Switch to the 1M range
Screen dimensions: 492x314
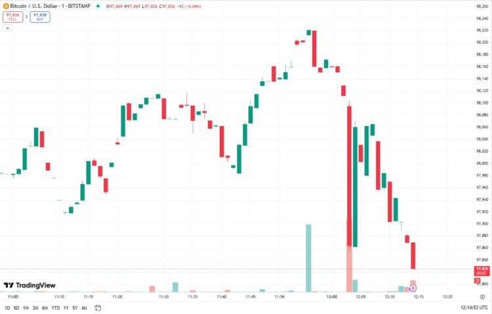(26, 307)
